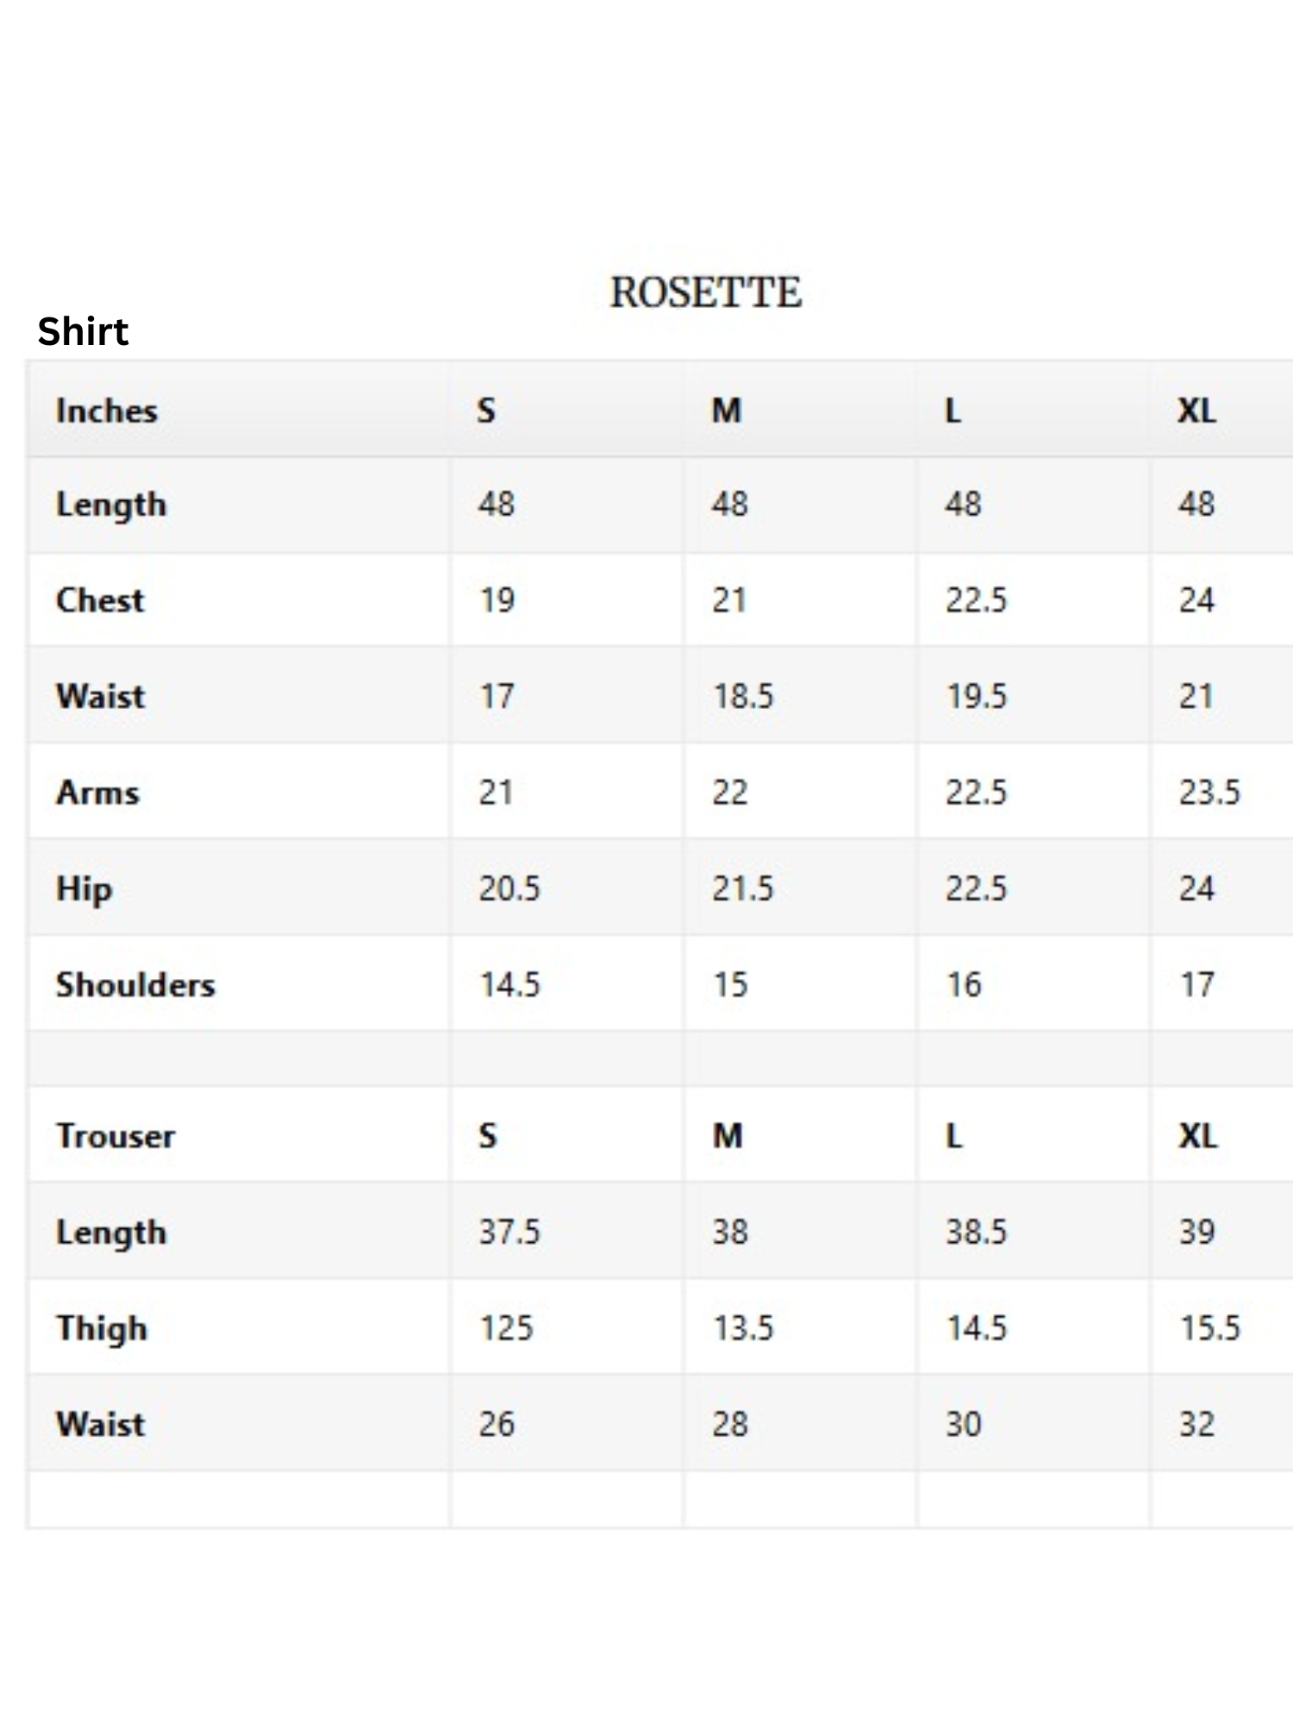1293x1725 pixels.
Task: Click the Shirt heading label
Action: 83,331
